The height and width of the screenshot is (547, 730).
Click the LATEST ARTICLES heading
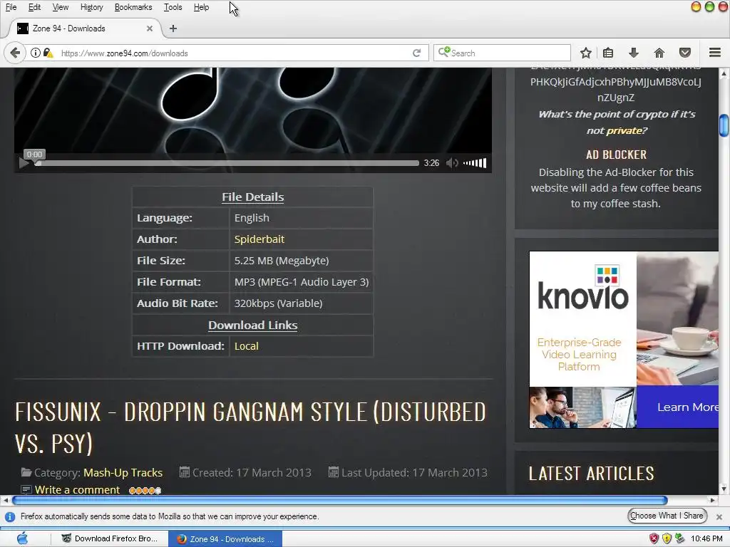pyautogui.click(x=591, y=474)
